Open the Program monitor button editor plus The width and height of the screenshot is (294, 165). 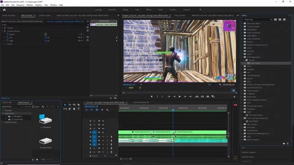(x=234, y=97)
